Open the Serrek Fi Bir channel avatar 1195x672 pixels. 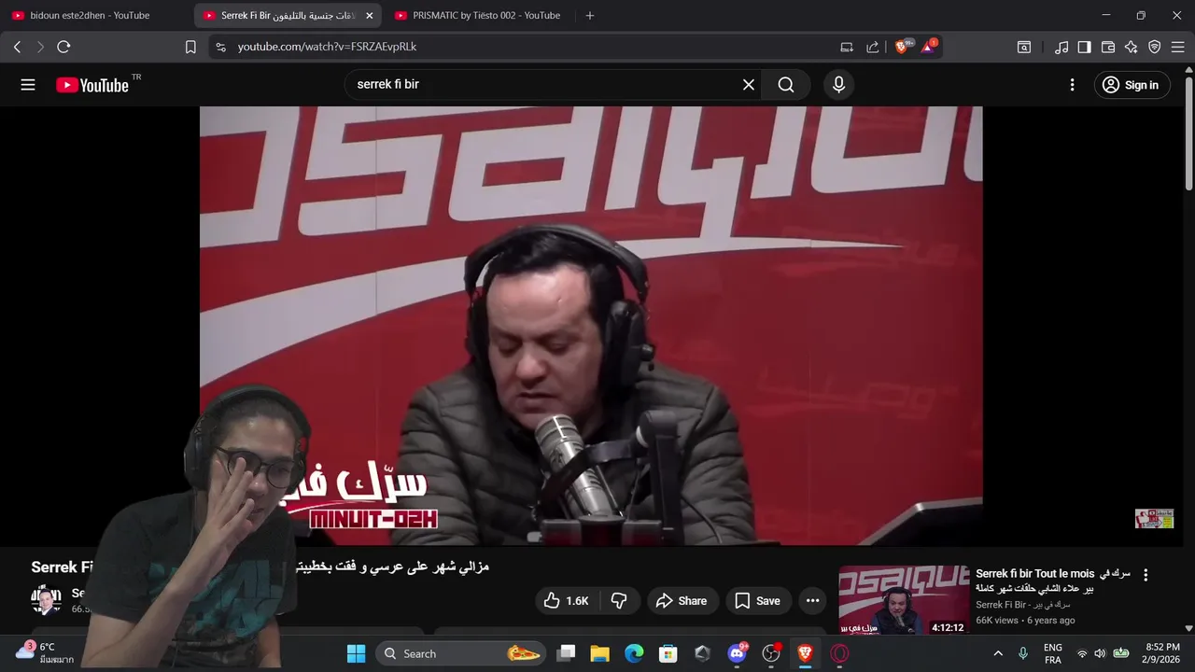pyautogui.click(x=46, y=600)
